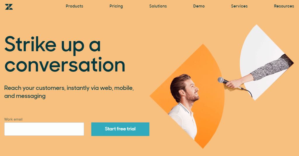Screen dimensions: 299x156
Task: Click the word Strike in the headline
Action: [30, 44]
